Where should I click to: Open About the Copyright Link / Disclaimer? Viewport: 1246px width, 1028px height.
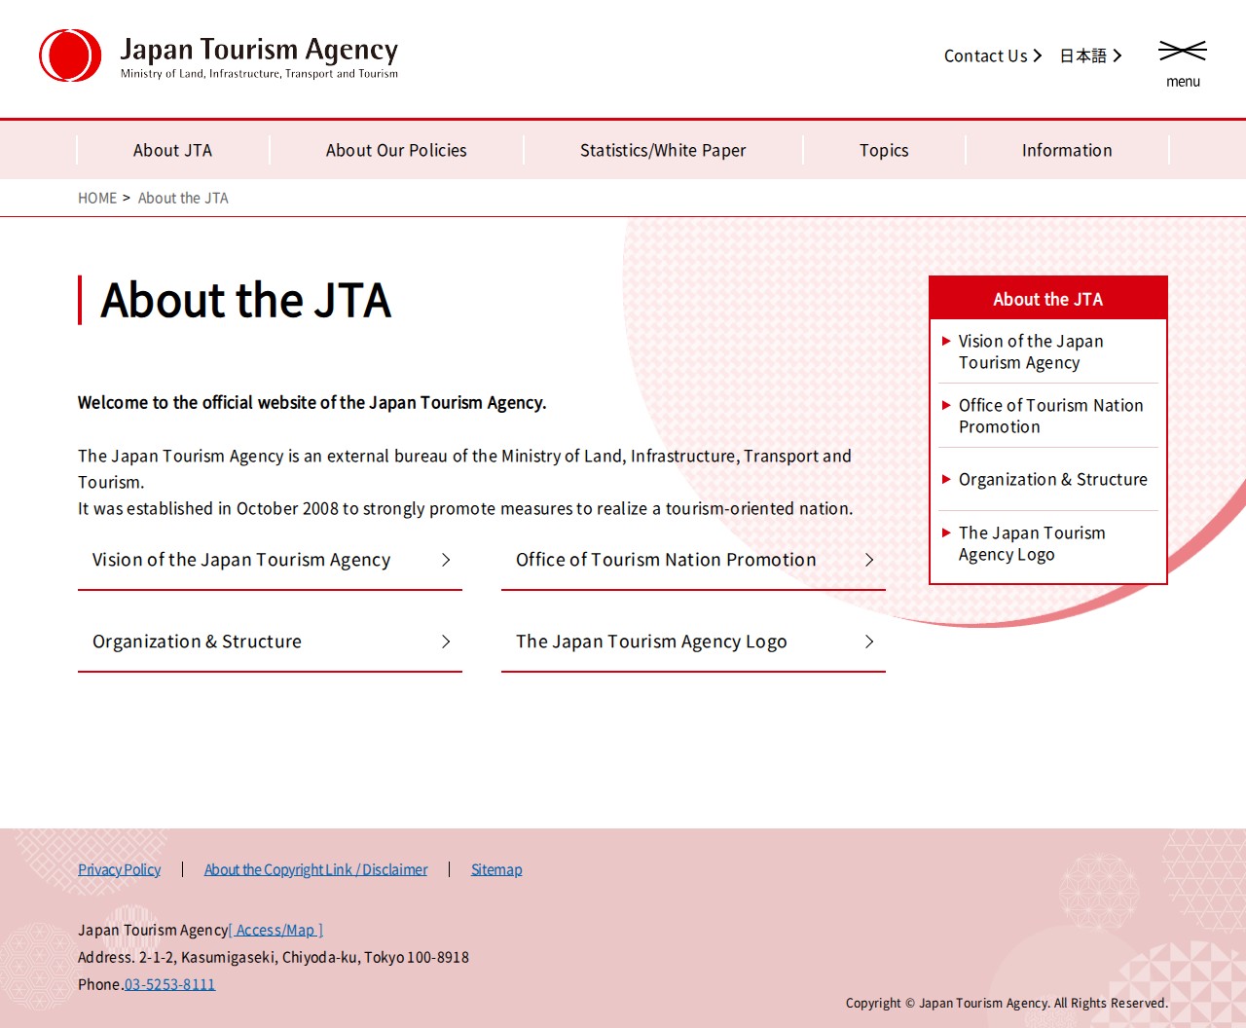[315, 869]
